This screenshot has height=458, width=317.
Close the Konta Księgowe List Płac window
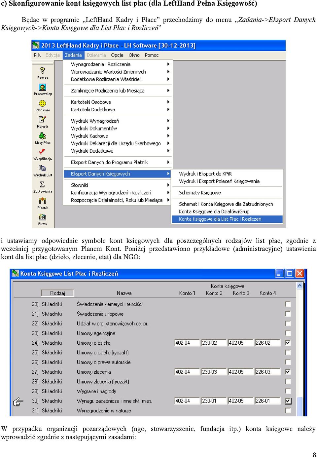click(x=299, y=273)
